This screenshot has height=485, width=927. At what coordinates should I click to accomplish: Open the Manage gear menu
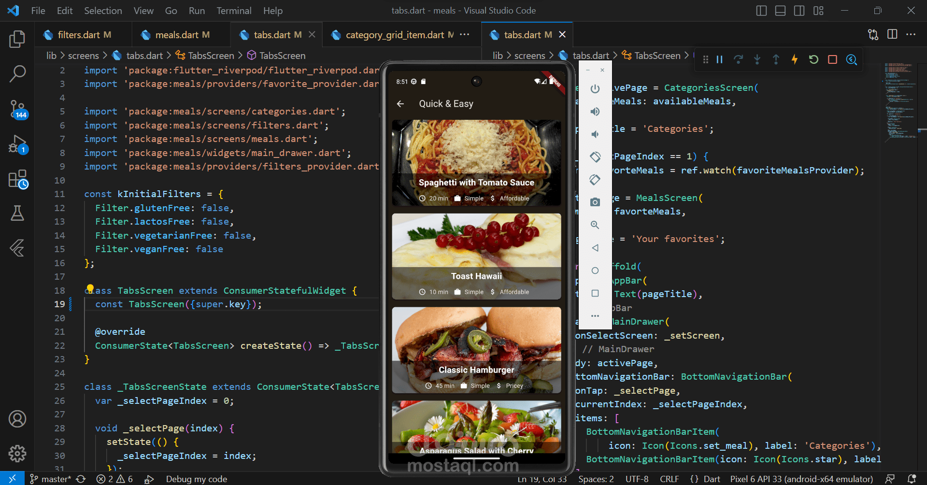point(17,453)
